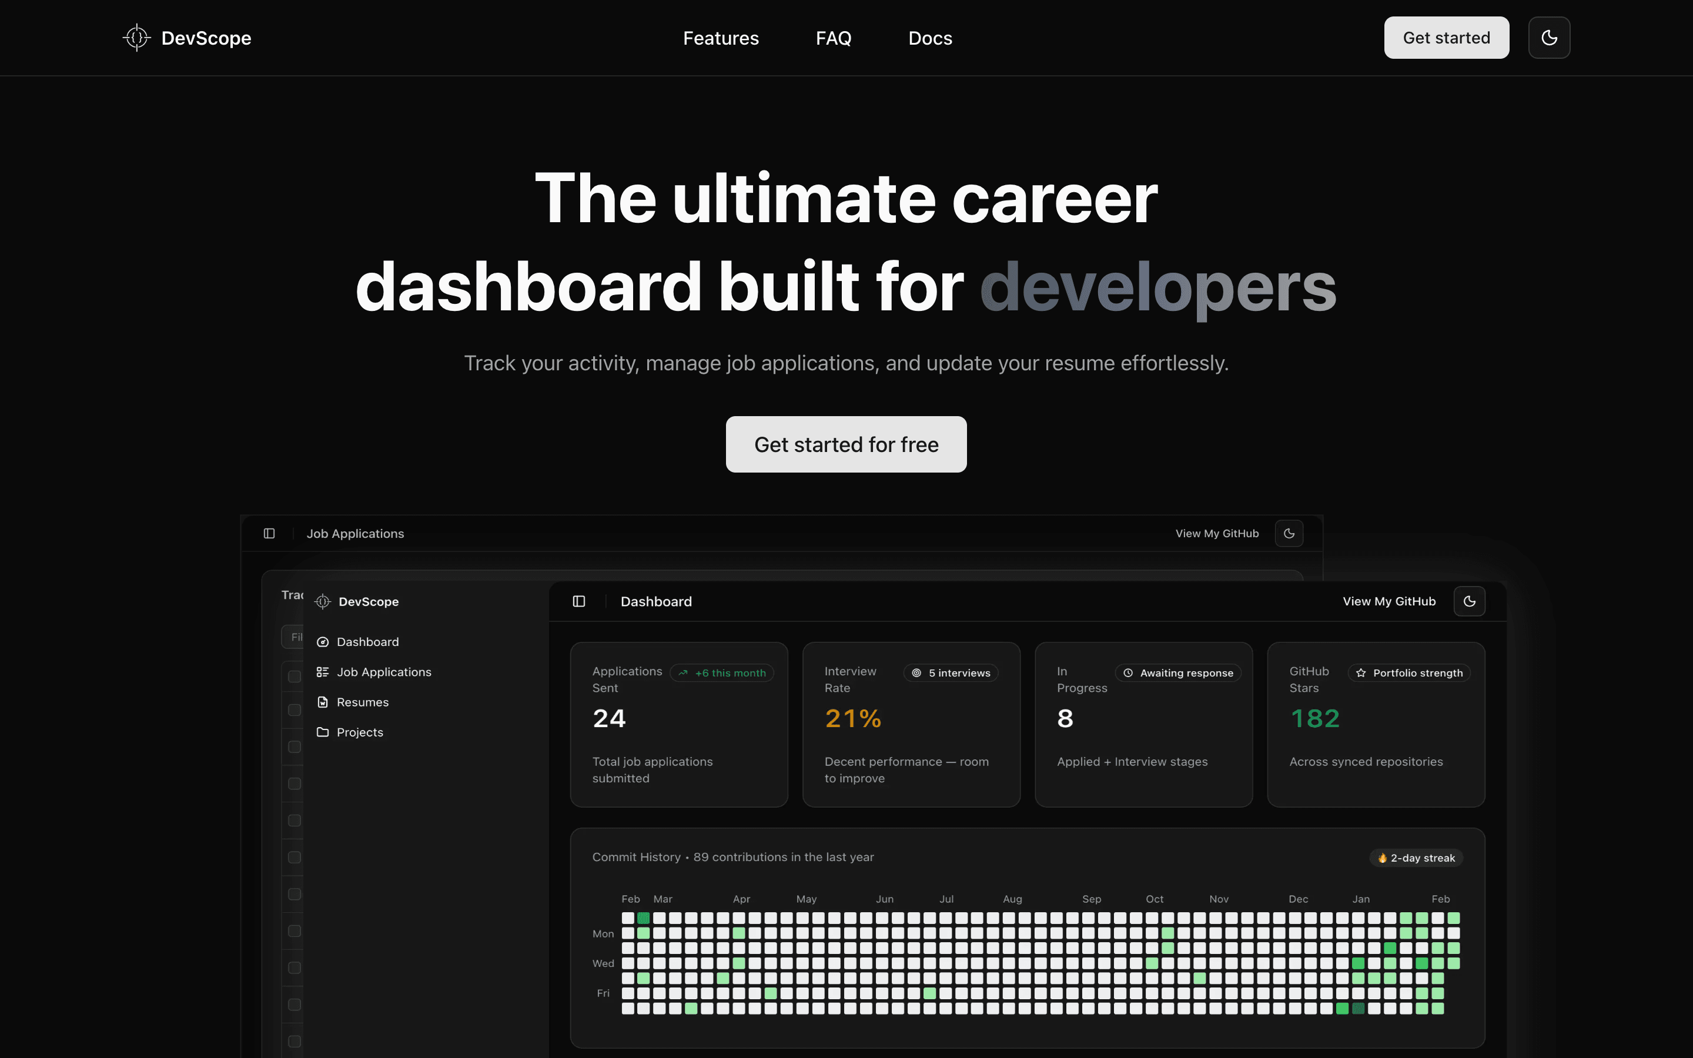Check the first checkbox in the tracker list

coord(294,676)
